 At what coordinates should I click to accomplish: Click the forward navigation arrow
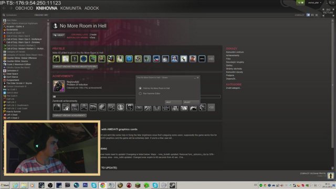10,8
